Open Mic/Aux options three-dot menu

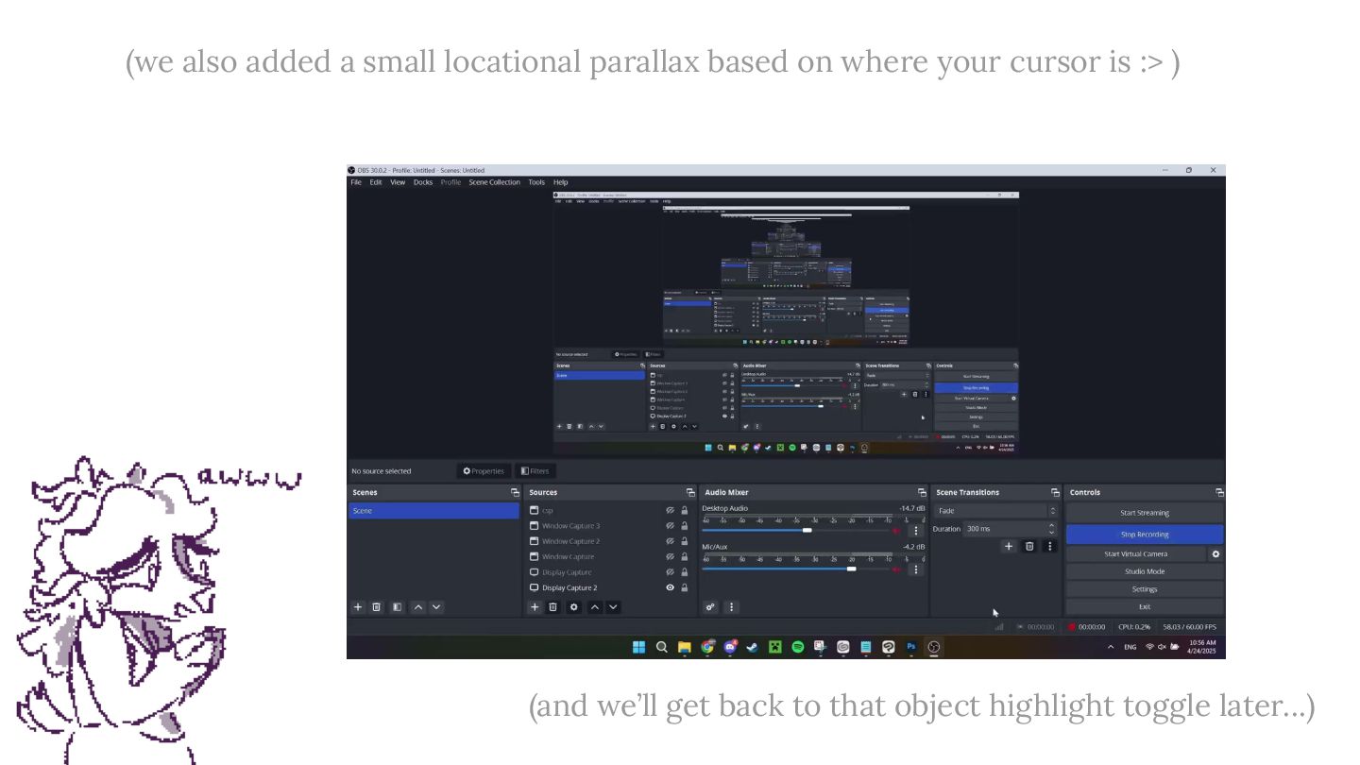(915, 569)
